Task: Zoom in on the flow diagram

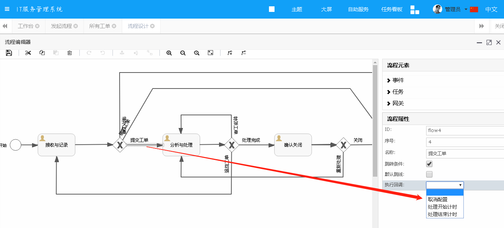Action: (x=169, y=53)
